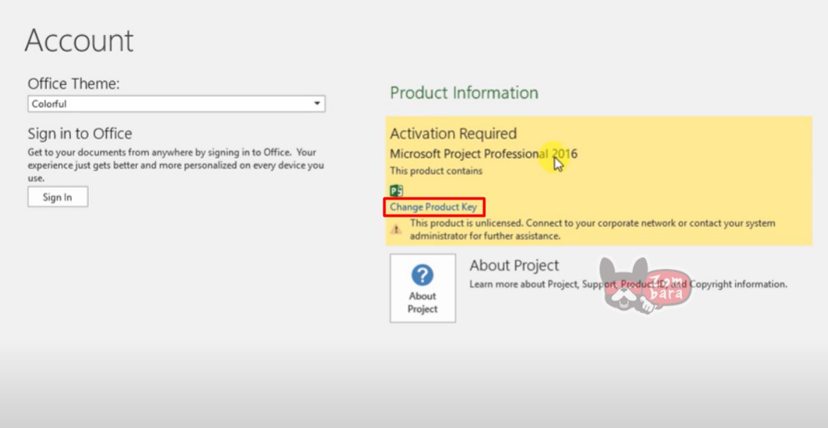Click the Sign In button
The image size is (828, 428).
coord(58,197)
